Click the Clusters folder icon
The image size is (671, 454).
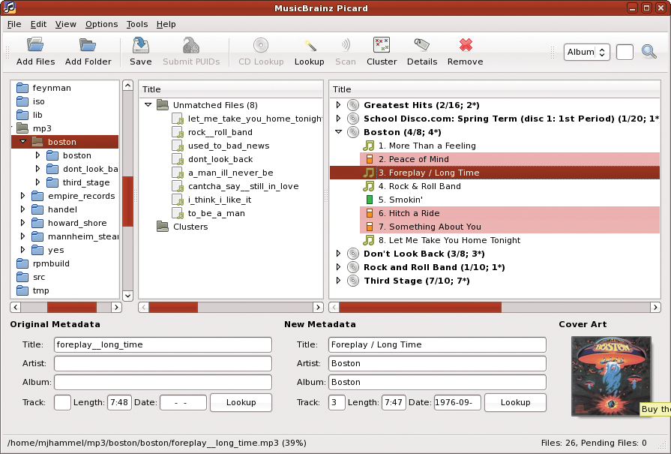tap(163, 227)
